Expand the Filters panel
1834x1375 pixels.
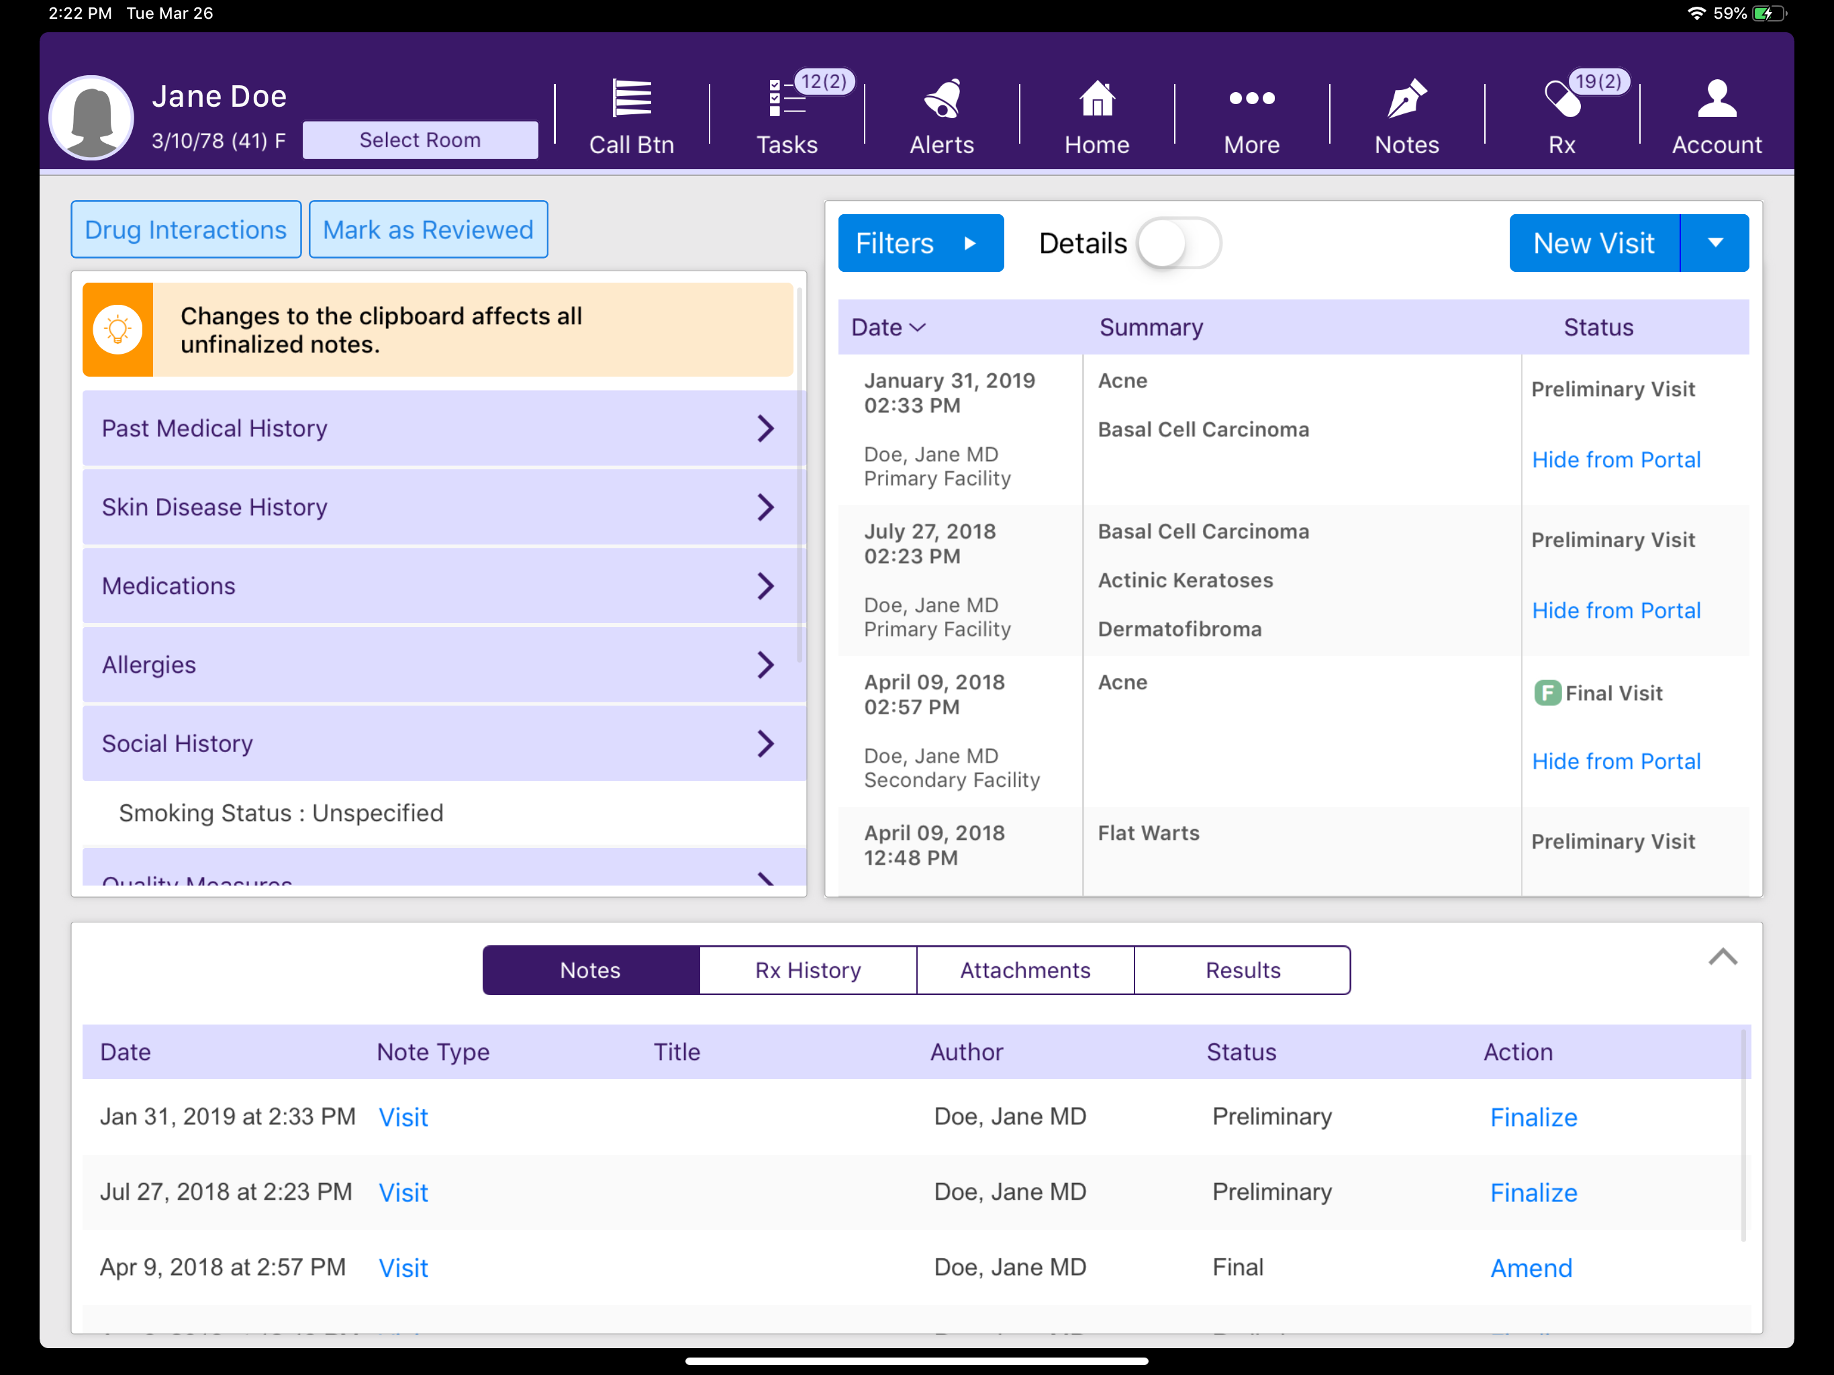(920, 244)
